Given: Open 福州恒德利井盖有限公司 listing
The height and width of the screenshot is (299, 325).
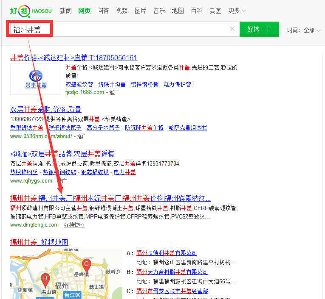Looking at the screenshot, I should tap(167, 253).
